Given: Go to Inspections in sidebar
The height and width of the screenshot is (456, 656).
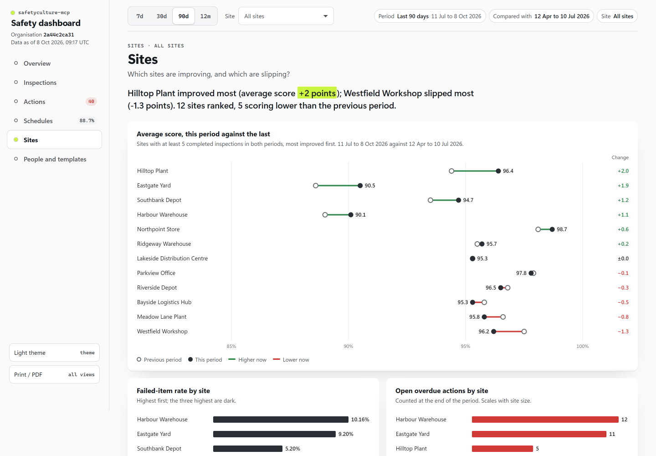Looking at the screenshot, I should pos(54,83).
